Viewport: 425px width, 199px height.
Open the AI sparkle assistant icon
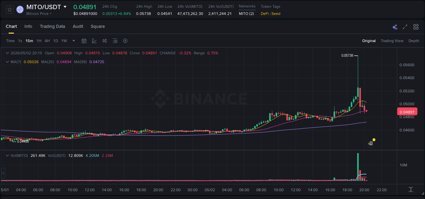[x=395, y=27]
